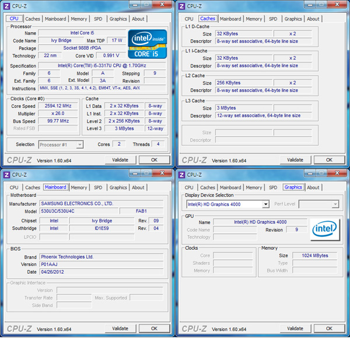Open the Processor #1 selection dropdown
Screen dimensions: 350x339
61,145
